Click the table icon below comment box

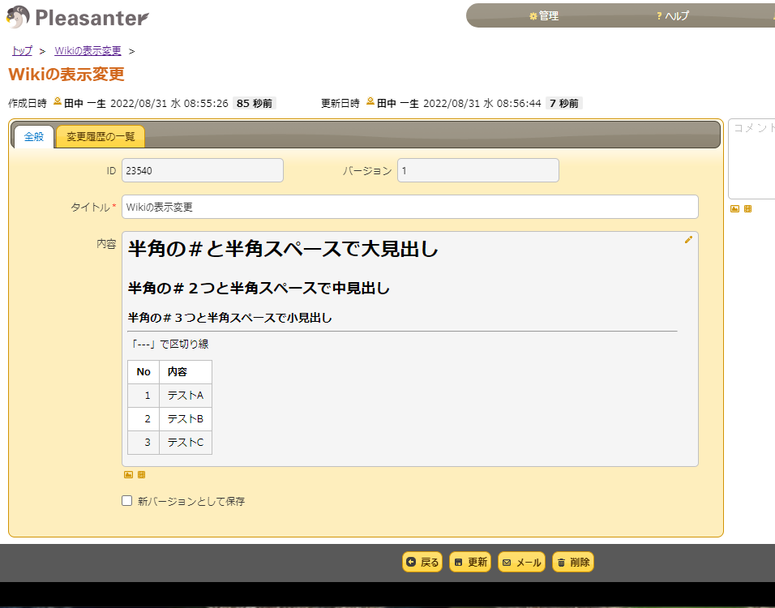[x=747, y=208]
